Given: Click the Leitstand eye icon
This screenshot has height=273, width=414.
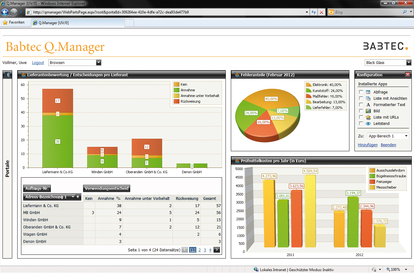Looking at the screenshot, I should (x=368, y=124).
